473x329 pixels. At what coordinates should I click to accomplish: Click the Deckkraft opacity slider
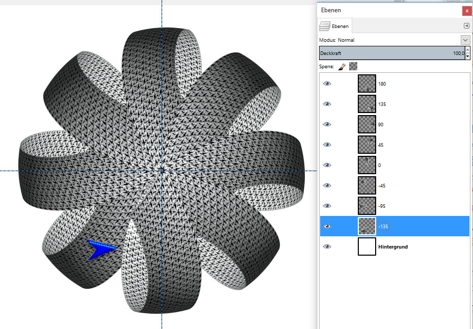pyautogui.click(x=387, y=53)
